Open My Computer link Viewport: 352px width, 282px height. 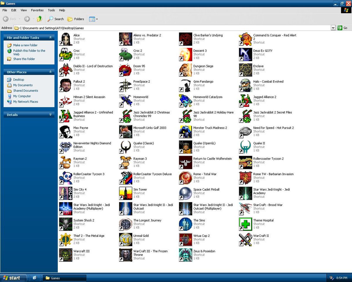pyautogui.click(x=22, y=96)
